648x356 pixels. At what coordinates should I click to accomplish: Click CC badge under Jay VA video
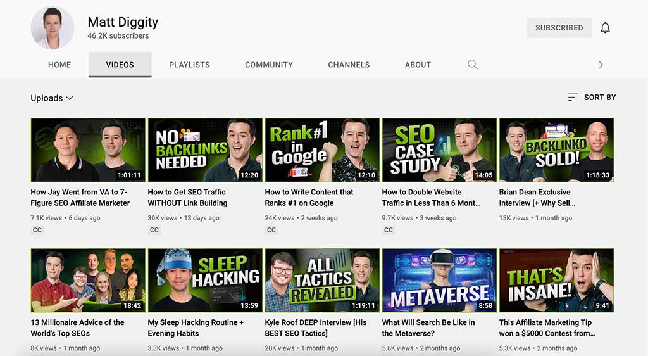pos(37,230)
